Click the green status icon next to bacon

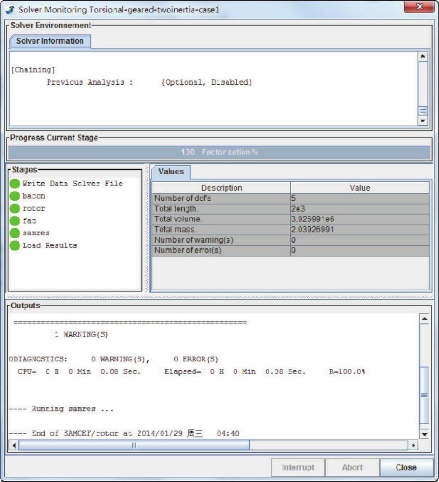click(15, 196)
